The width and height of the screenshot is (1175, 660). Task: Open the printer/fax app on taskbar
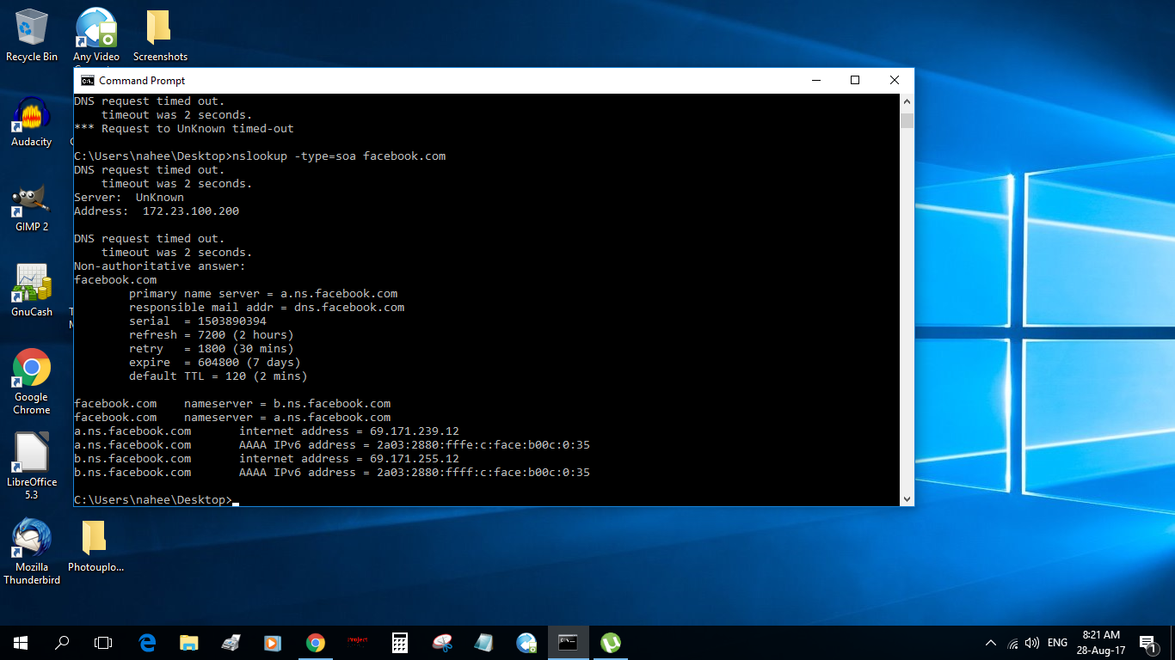(x=231, y=643)
